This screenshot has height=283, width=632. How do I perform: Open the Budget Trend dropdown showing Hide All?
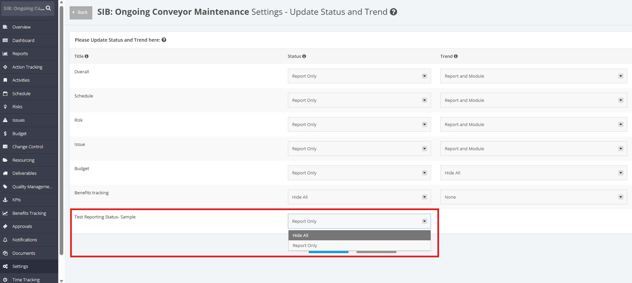tap(534, 173)
